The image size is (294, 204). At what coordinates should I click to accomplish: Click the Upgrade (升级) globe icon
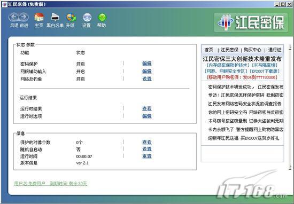tap(71, 18)
